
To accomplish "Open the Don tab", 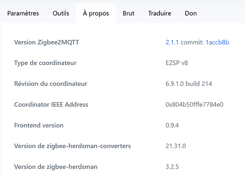I will tap(191, 13).
